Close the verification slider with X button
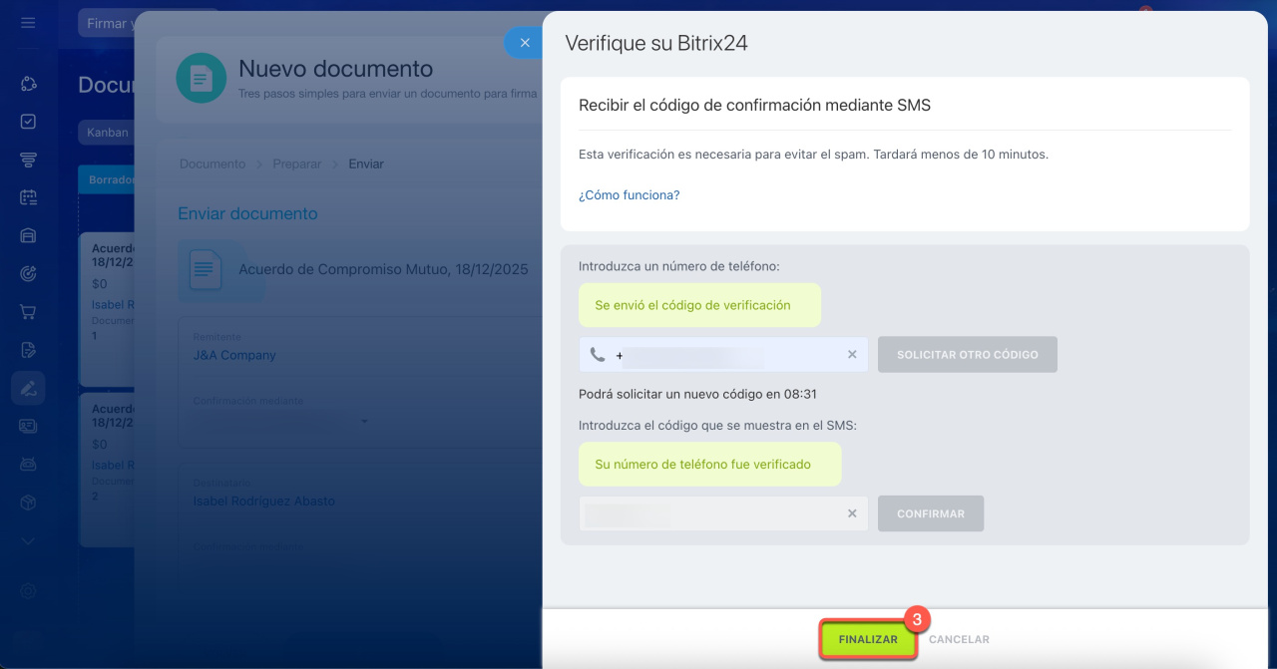Viewport: 1277px width, 669px height. (525, 43)
